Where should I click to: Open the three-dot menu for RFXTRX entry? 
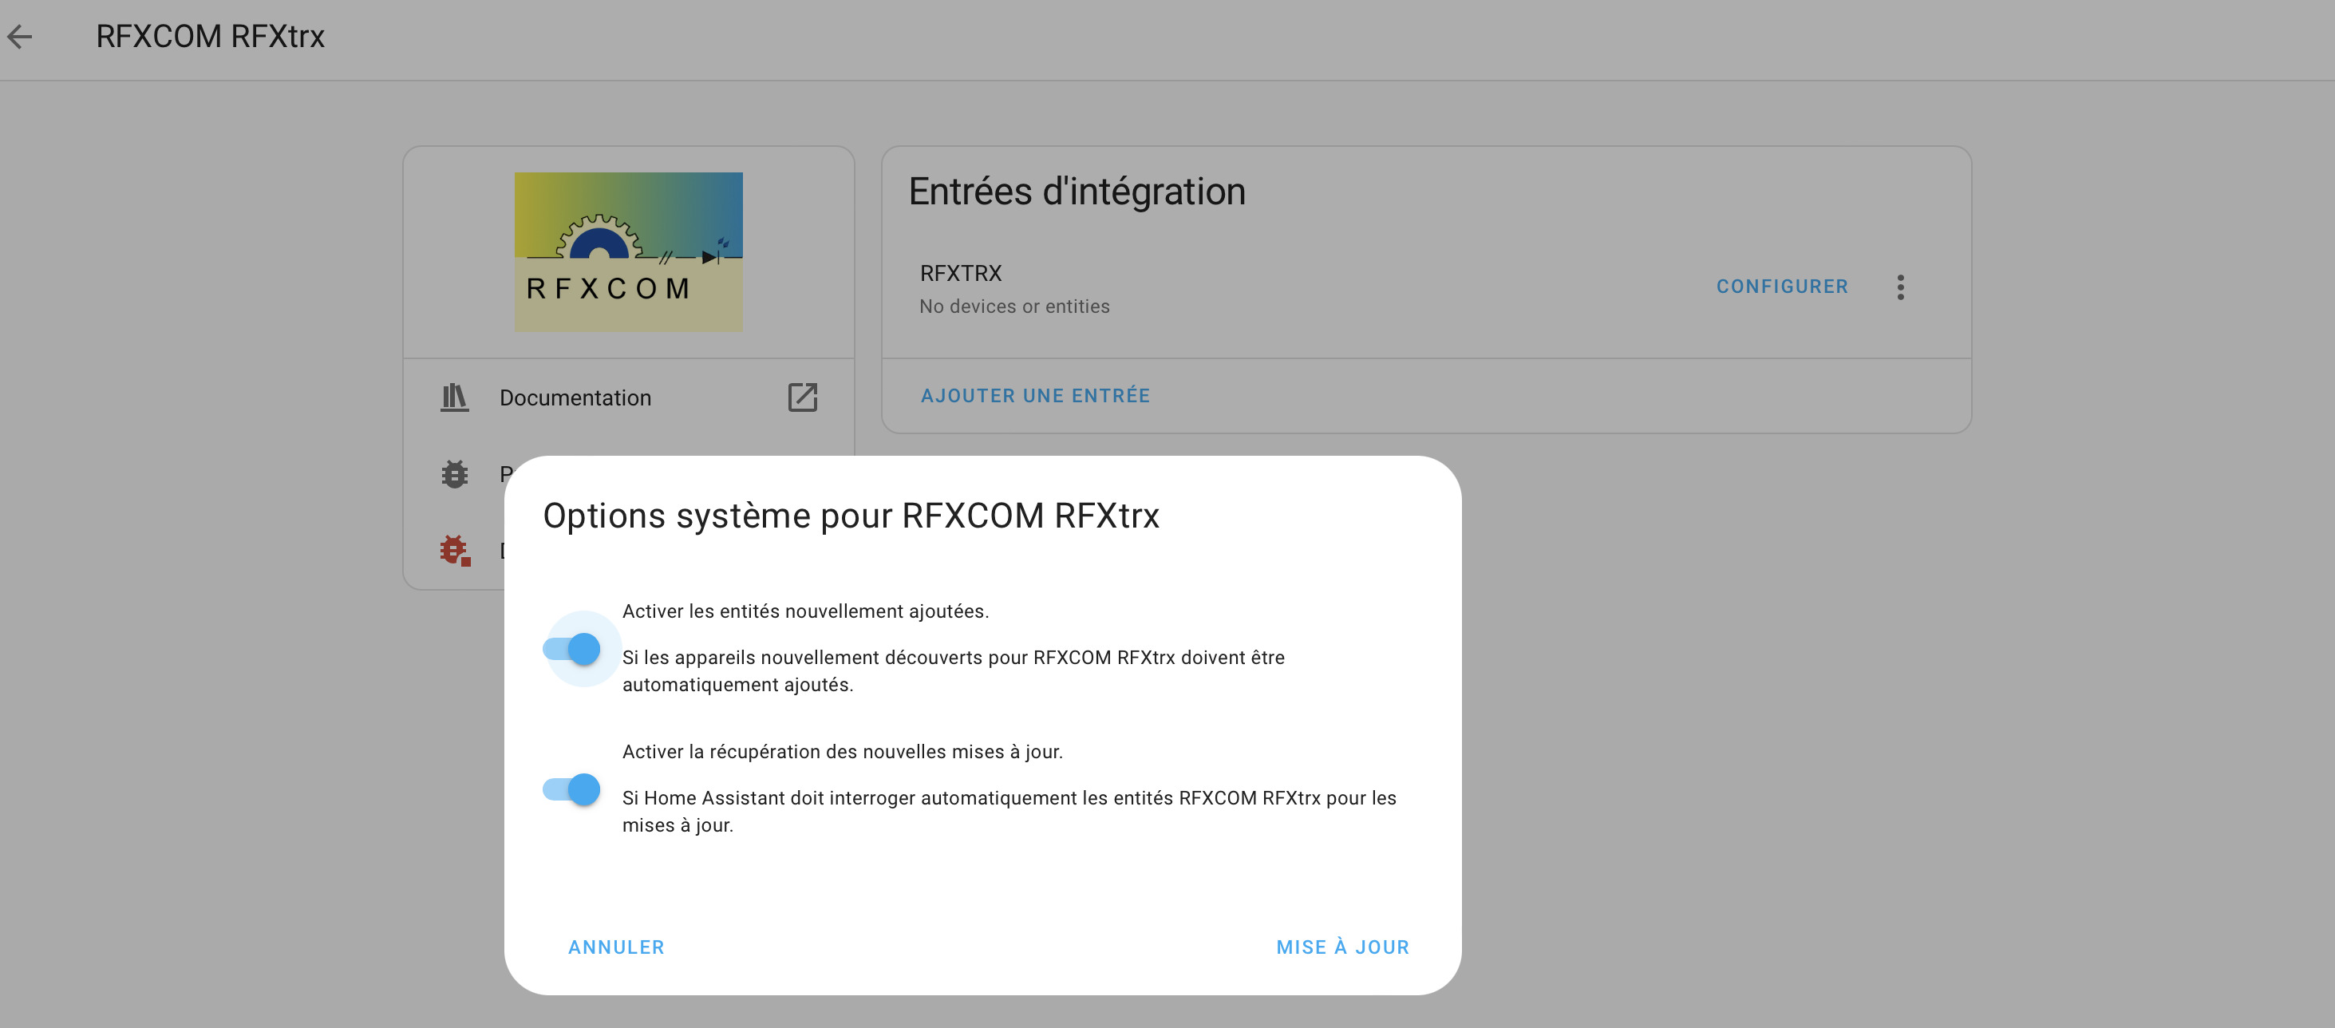1900,287
